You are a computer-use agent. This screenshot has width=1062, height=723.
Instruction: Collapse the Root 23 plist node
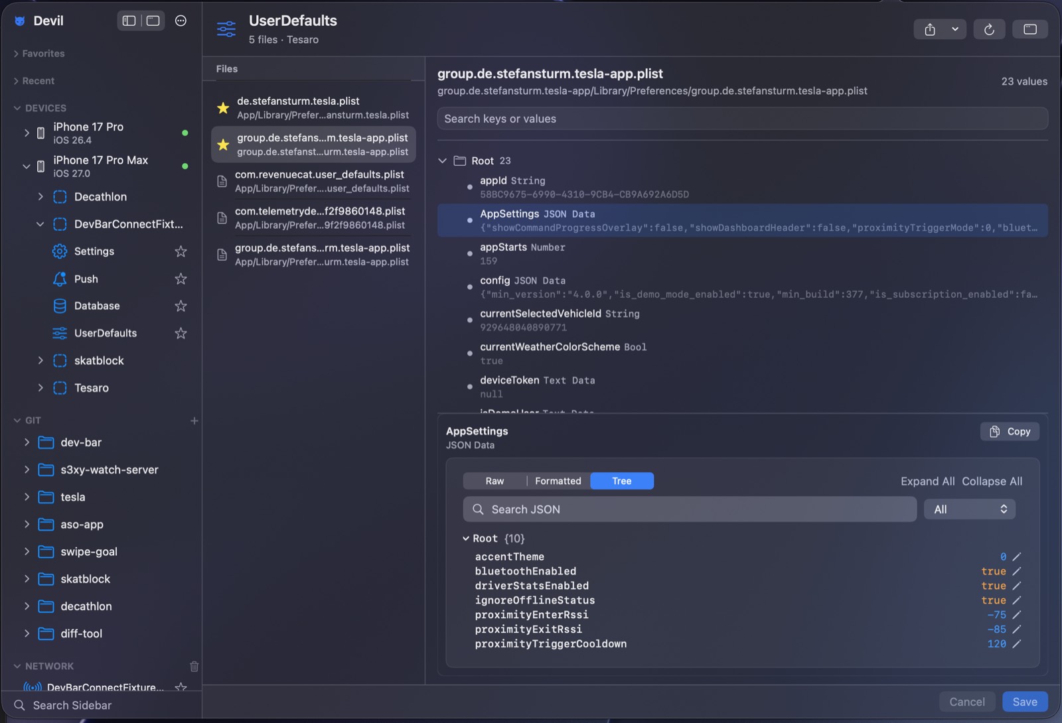coord(443,161)
